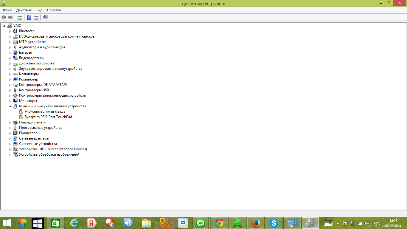Click the Очереди печати printer icon
The height and width of the screenshot is (229, 407).
15,122
